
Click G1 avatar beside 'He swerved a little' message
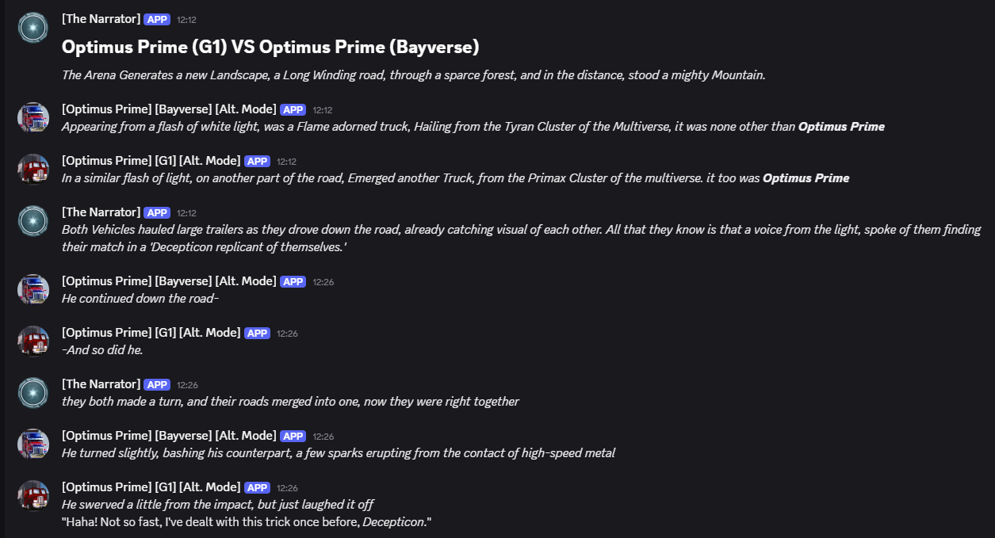[x=33, y=495]
